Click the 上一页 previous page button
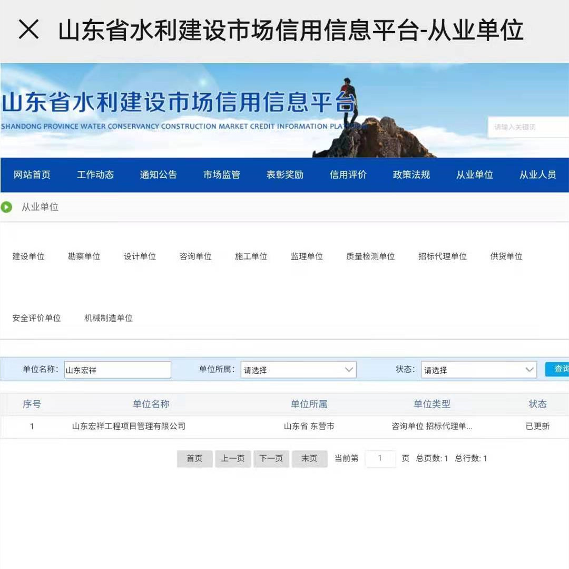 click(x=233, y=459)
